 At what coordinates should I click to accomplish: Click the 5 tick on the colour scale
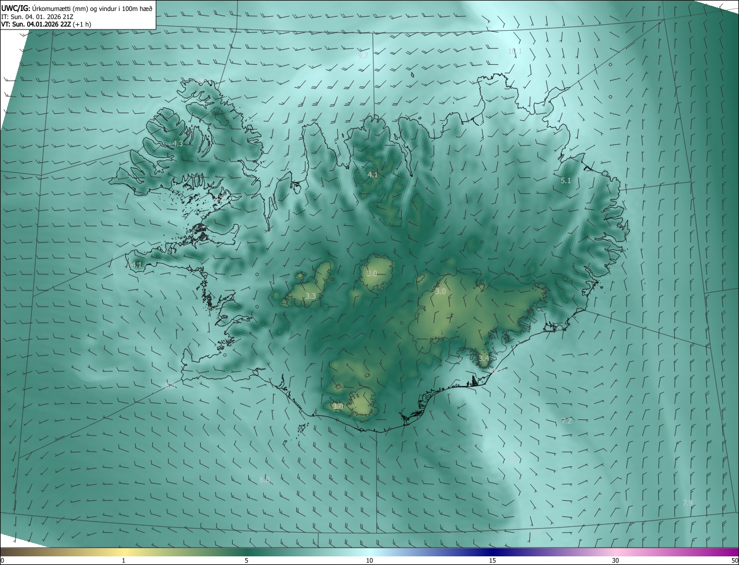click(247, 560)
